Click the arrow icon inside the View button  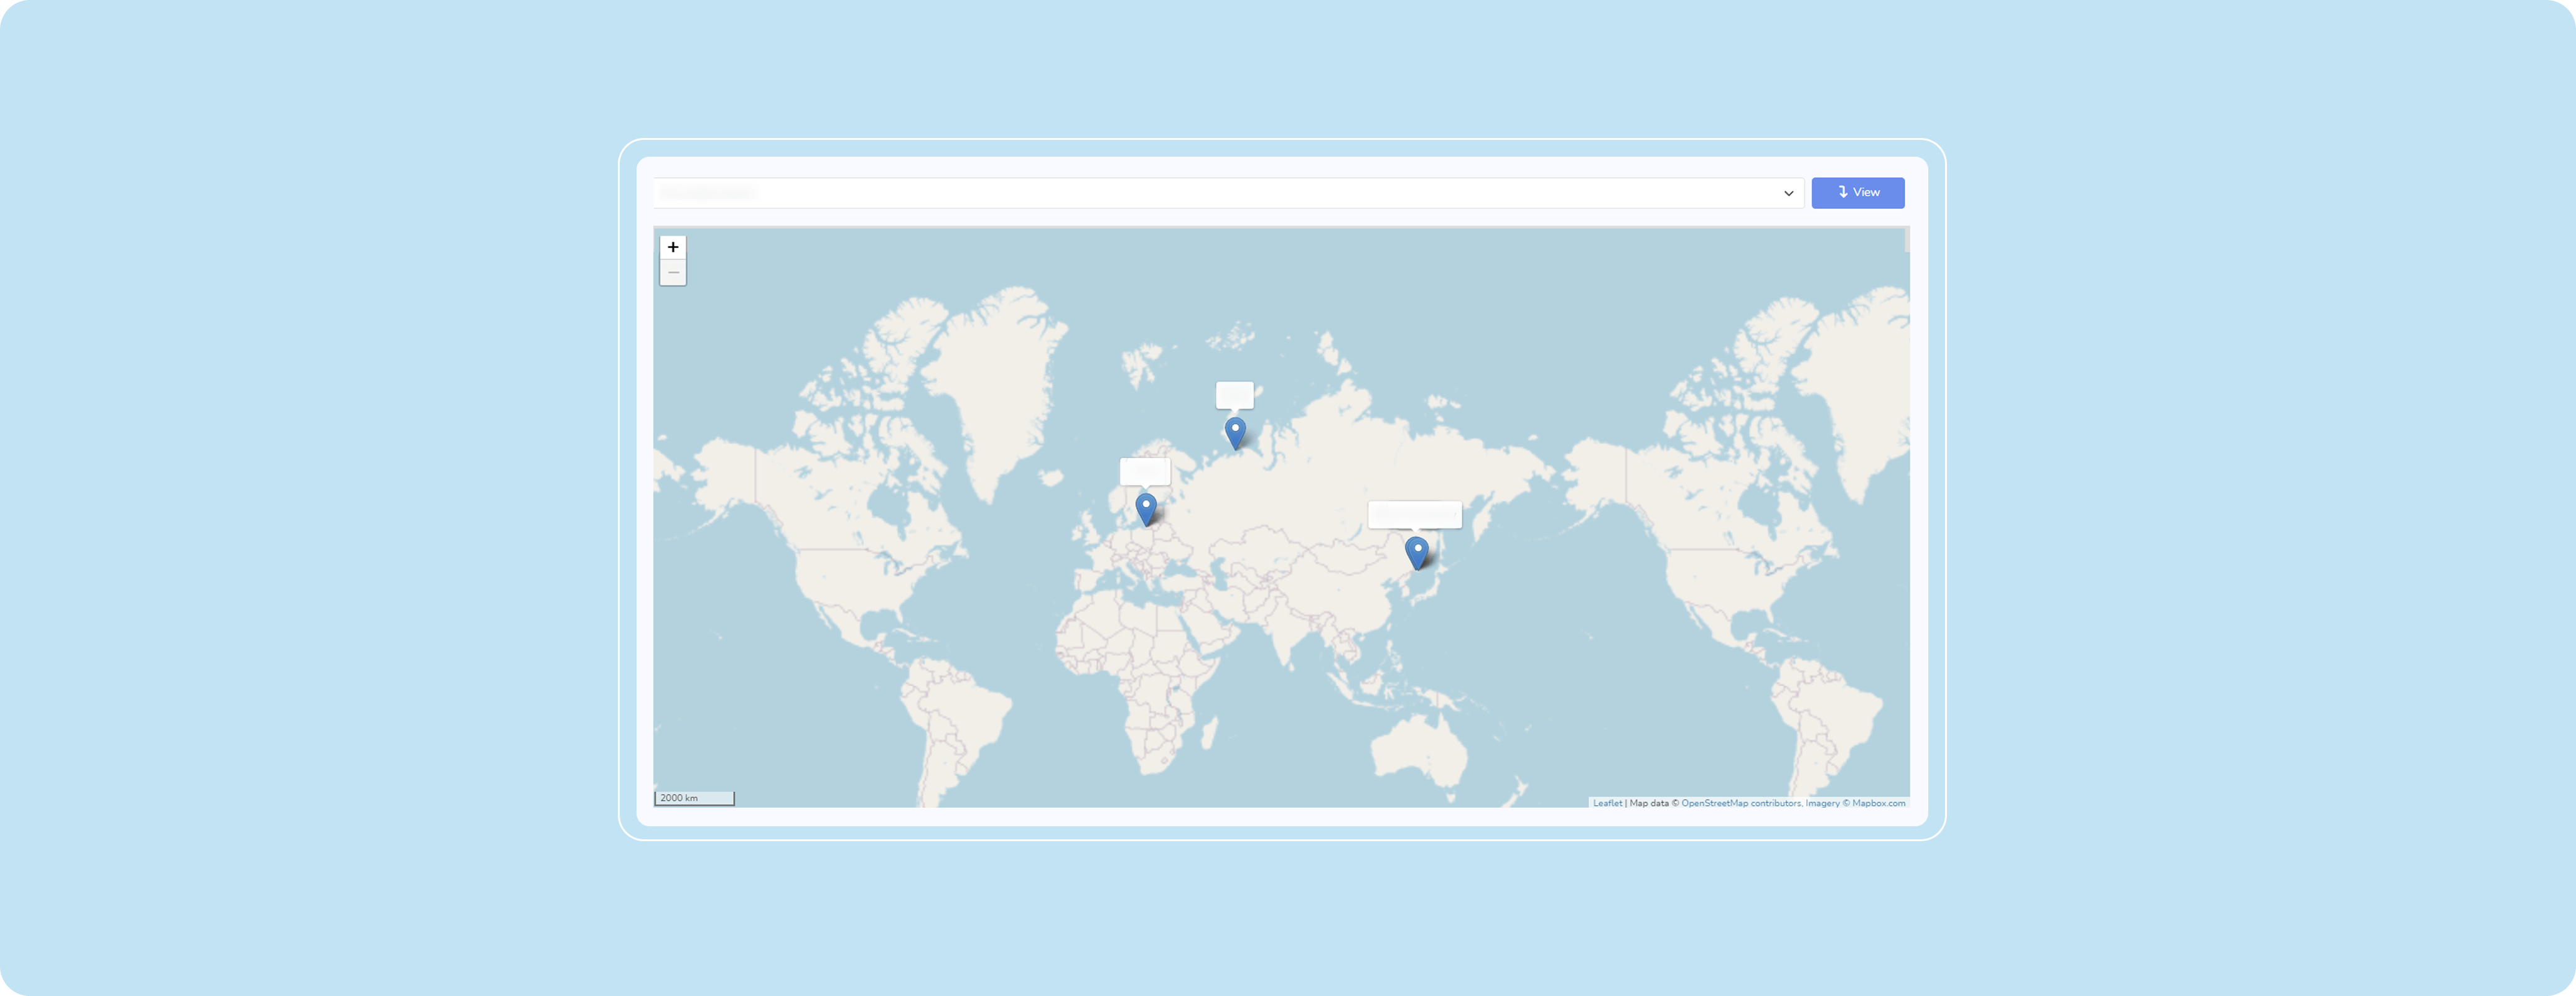coord(1843,192)
